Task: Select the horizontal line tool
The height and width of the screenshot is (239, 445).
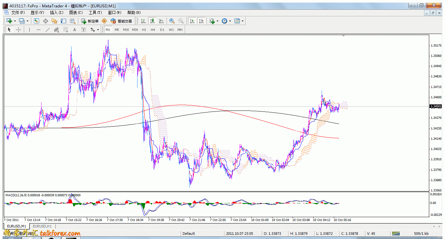Action: 39,30
